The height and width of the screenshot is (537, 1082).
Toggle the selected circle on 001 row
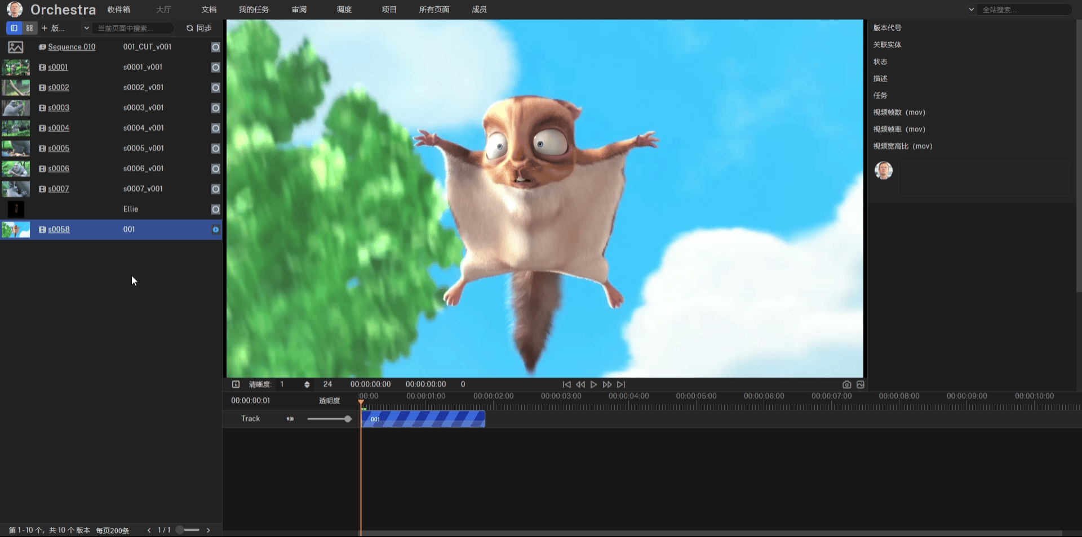(215, 230)
